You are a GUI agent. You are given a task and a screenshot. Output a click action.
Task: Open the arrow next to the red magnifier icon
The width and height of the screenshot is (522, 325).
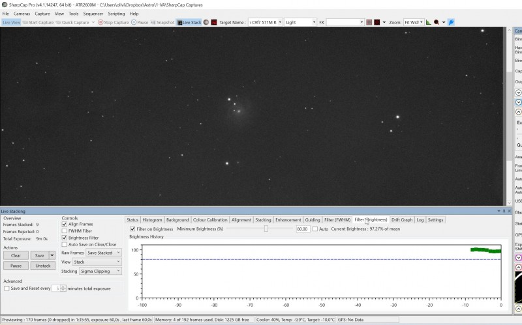[444, 22]
